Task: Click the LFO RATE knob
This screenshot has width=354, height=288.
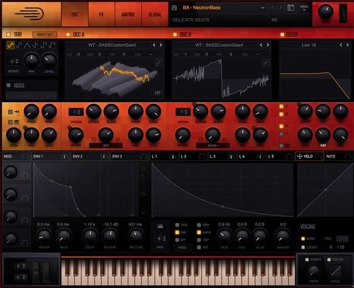Action: point(224,236)
